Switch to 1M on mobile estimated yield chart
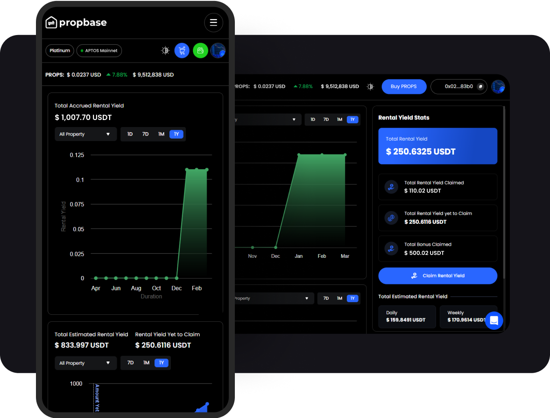 (146, 363)
